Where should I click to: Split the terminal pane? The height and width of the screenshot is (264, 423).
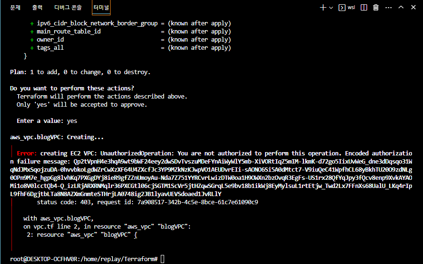(x=364, y=7)
